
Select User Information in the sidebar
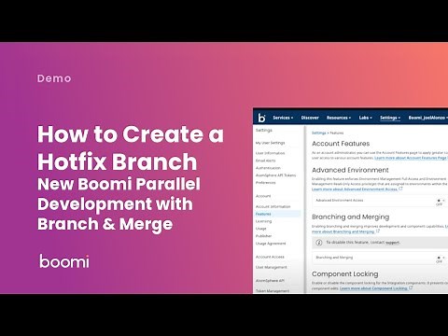click(x=270, y=153)
